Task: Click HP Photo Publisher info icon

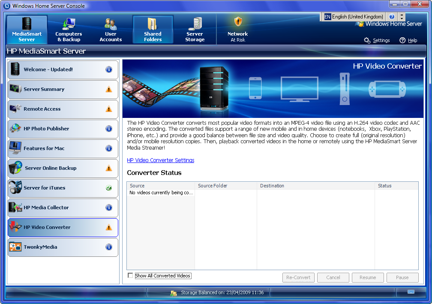Action: (109, 129)
